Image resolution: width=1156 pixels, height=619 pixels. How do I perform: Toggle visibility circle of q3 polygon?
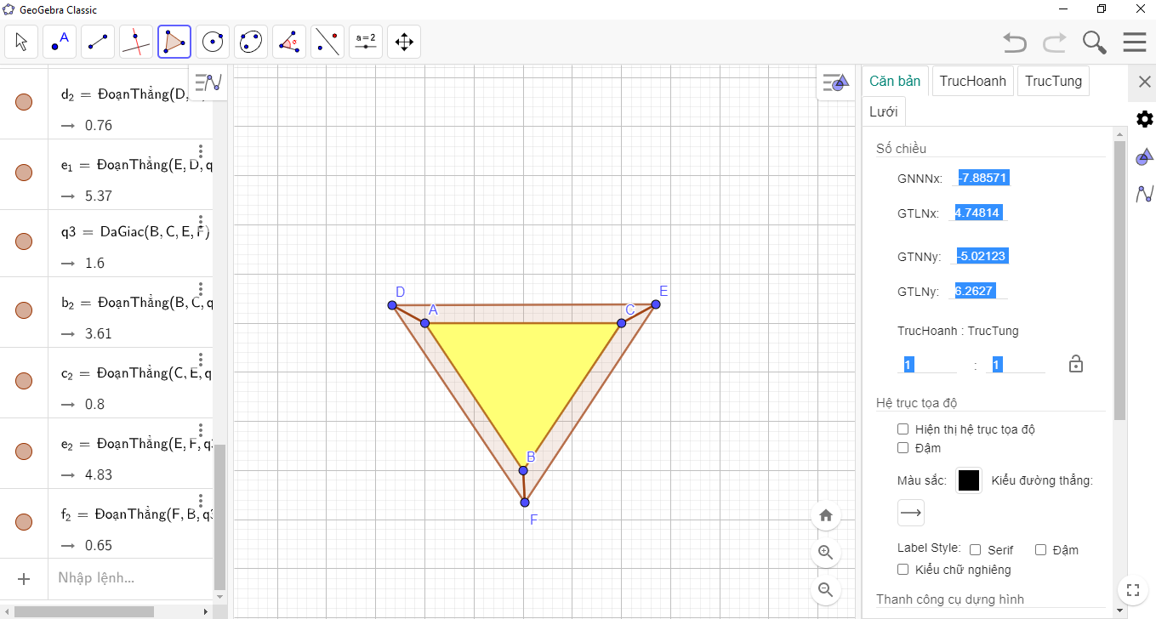pyautogui.click(x=24, y=241)
